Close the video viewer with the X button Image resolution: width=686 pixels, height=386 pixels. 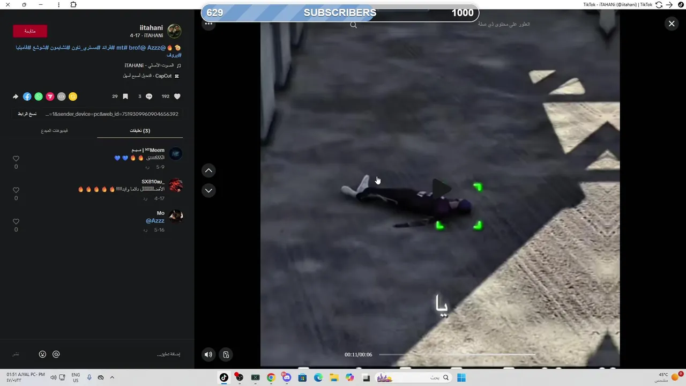click(672, 24)
